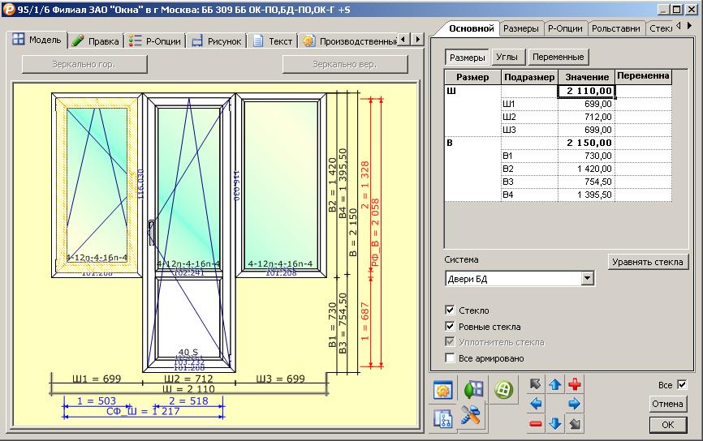Click the Размер column header

tap(472, 77)
